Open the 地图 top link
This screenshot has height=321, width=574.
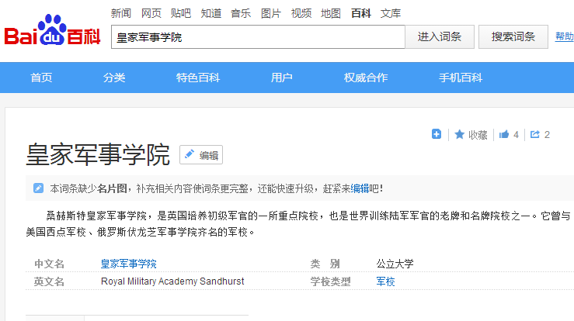[x=331, y=13]
